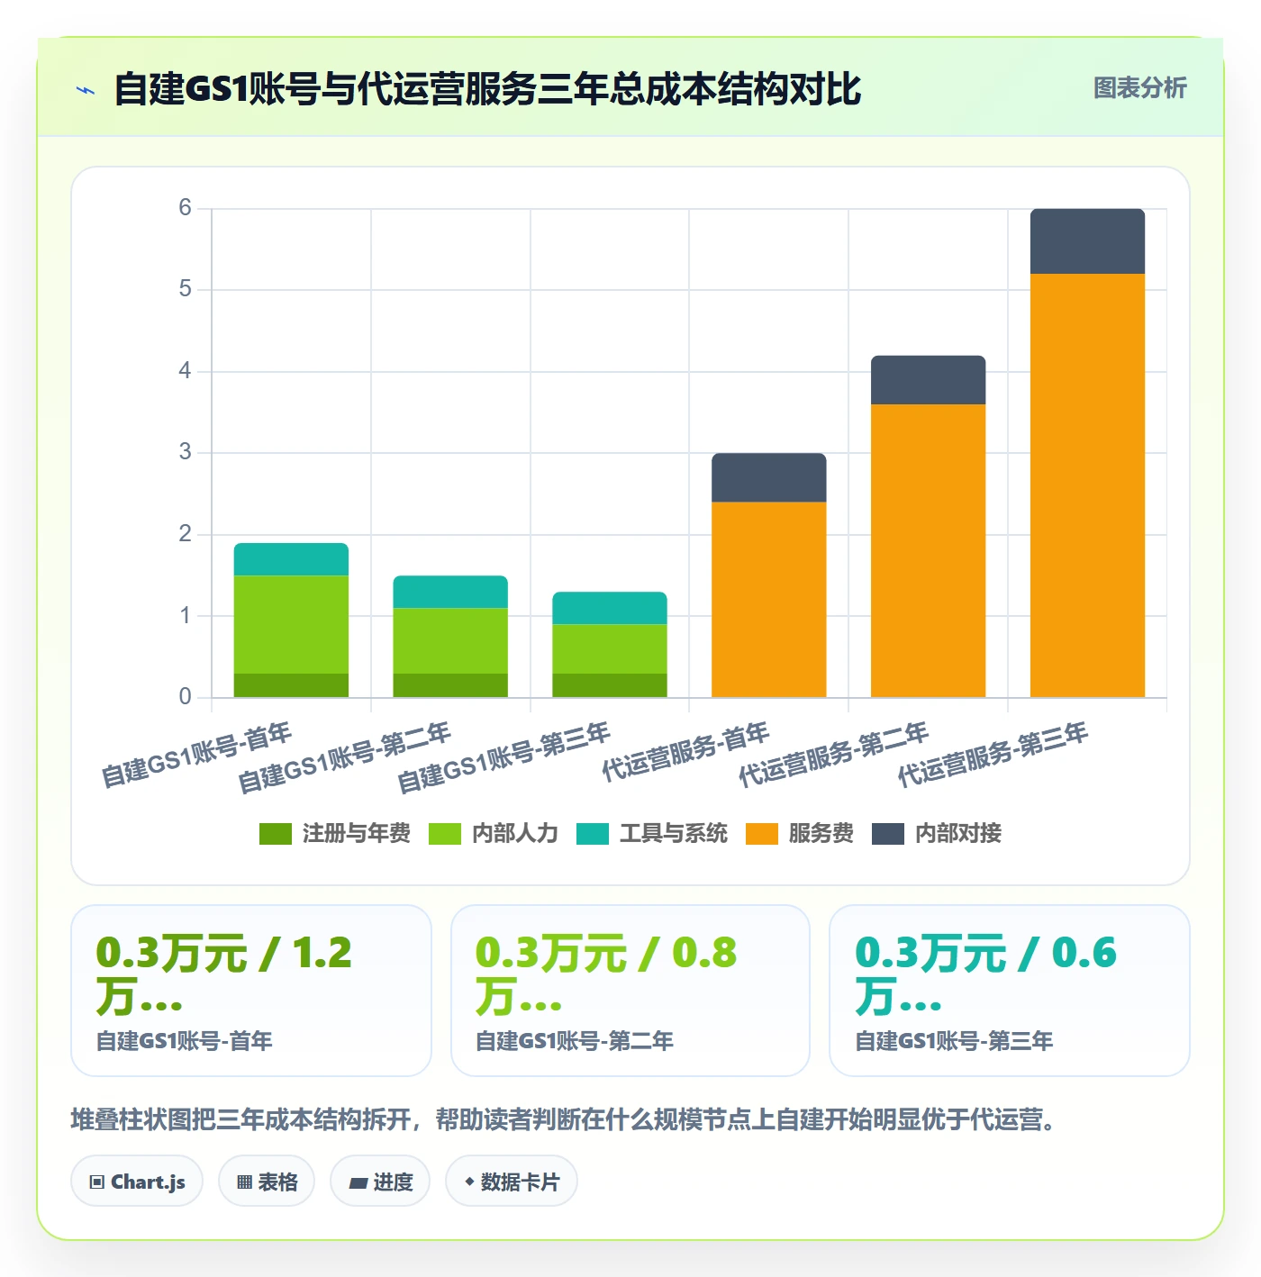
Task: Click the y-axis value 3
Action: pos(185,452)
